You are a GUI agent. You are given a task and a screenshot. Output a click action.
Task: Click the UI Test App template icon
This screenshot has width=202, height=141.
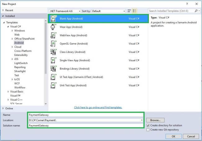[53, 77]
